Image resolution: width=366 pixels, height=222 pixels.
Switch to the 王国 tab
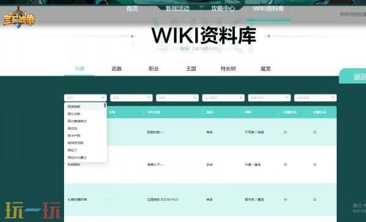click(191, 69)
